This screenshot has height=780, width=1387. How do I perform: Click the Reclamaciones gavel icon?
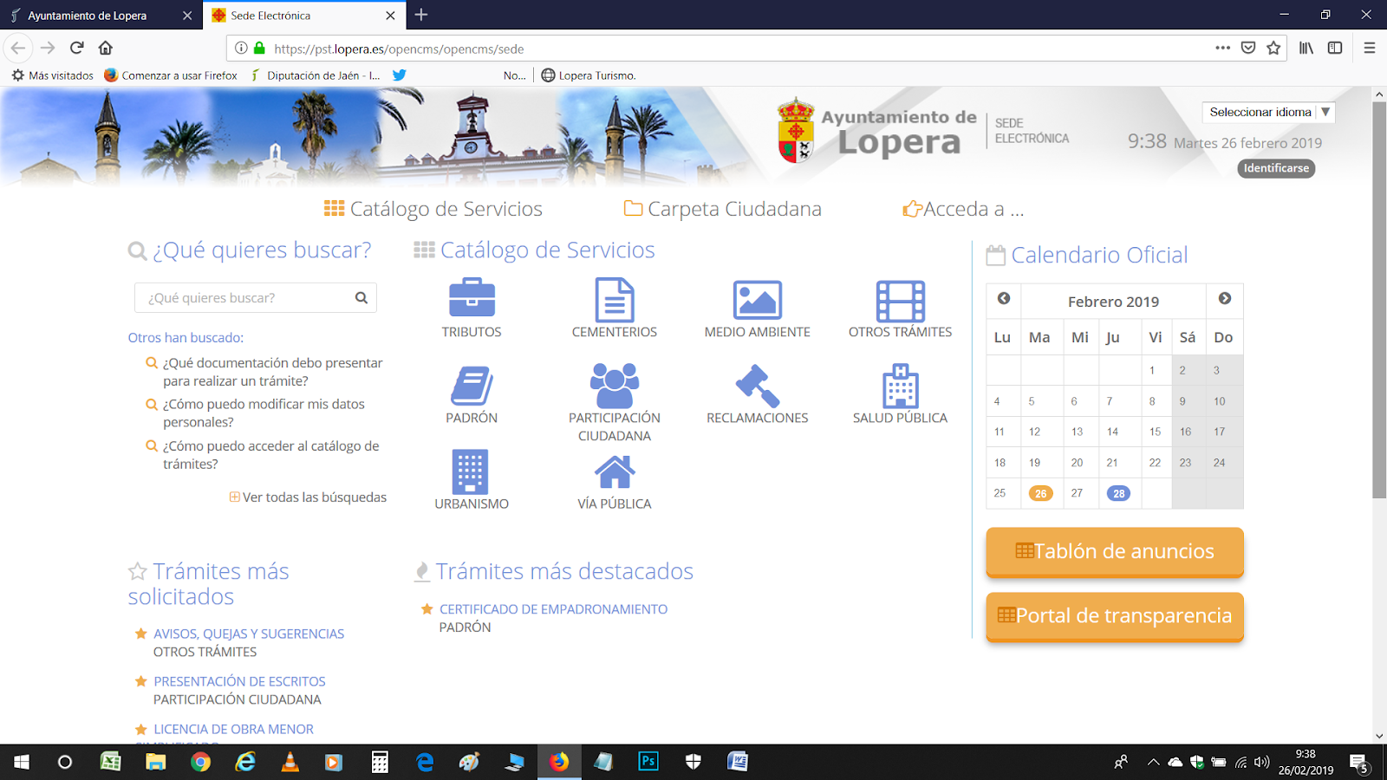[x=756, y=384]
